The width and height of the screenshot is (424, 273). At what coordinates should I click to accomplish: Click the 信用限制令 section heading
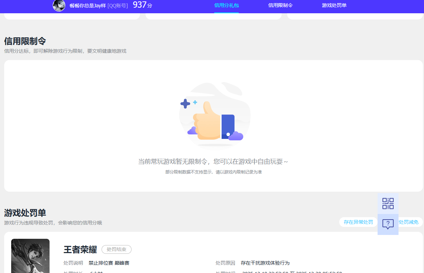(x=25, y=41)
